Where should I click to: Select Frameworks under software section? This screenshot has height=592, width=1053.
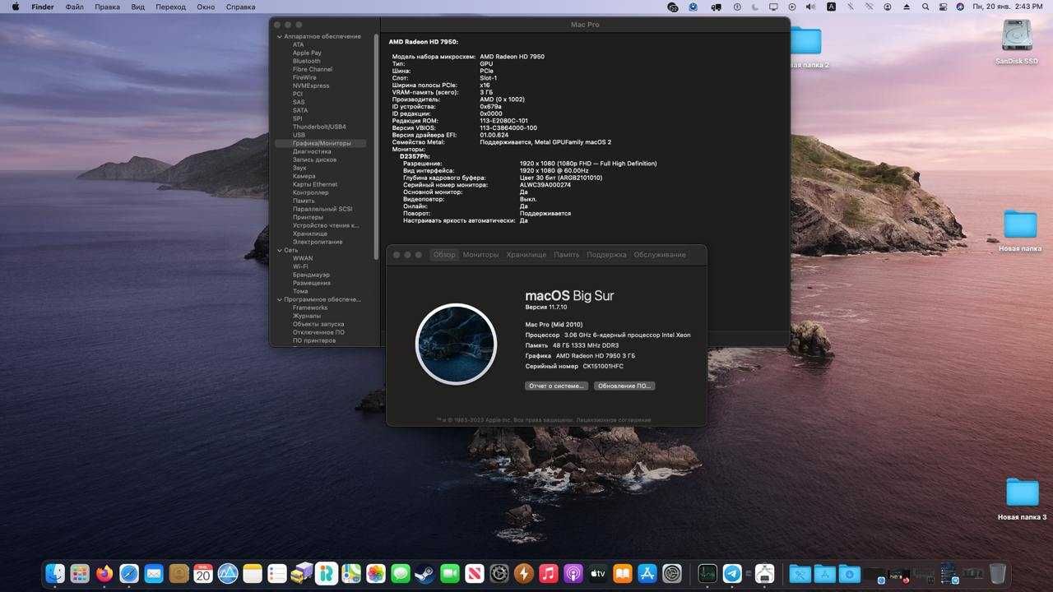pyautogui.click(x=308, y=308)
